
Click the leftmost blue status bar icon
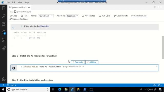(3, 85)
